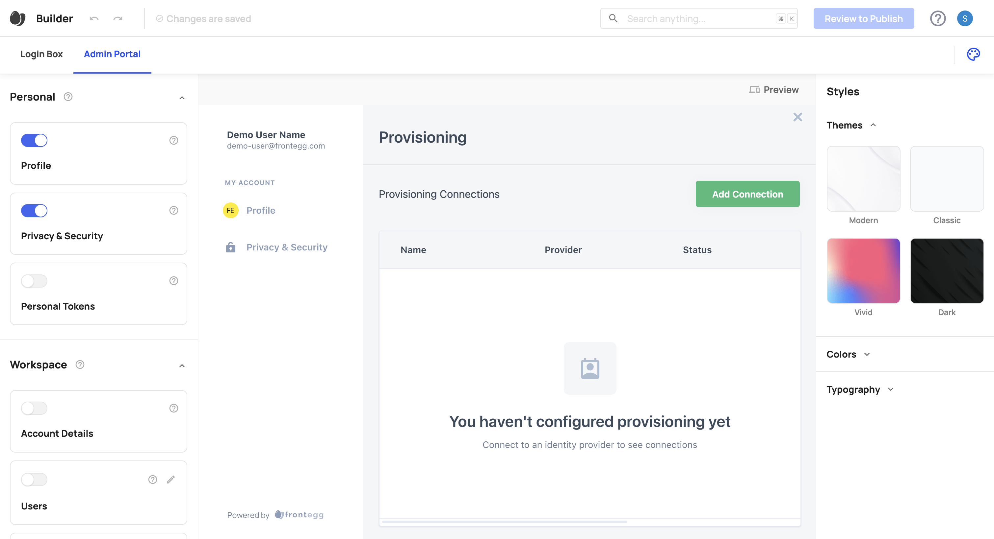The image size is (994, 539).
Task: Click the pencil edit icon on Users card
Action: [171, 479]
